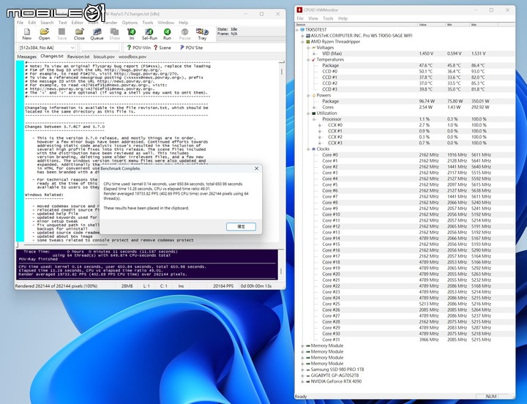
Task: Switch to the Revision.txt tab
Action: pos(78,57)
